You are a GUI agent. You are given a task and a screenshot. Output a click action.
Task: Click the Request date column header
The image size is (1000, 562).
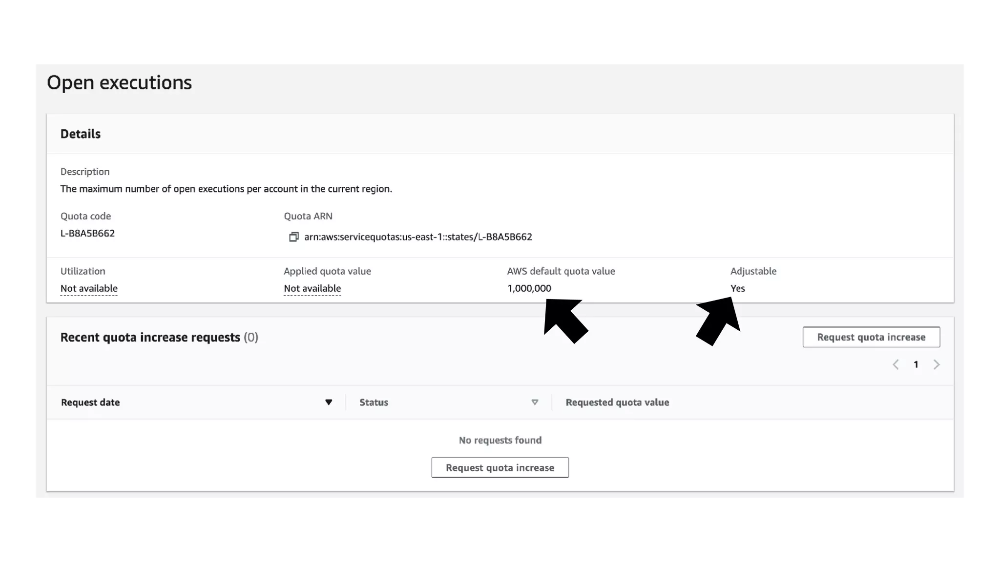click(90, 402)
